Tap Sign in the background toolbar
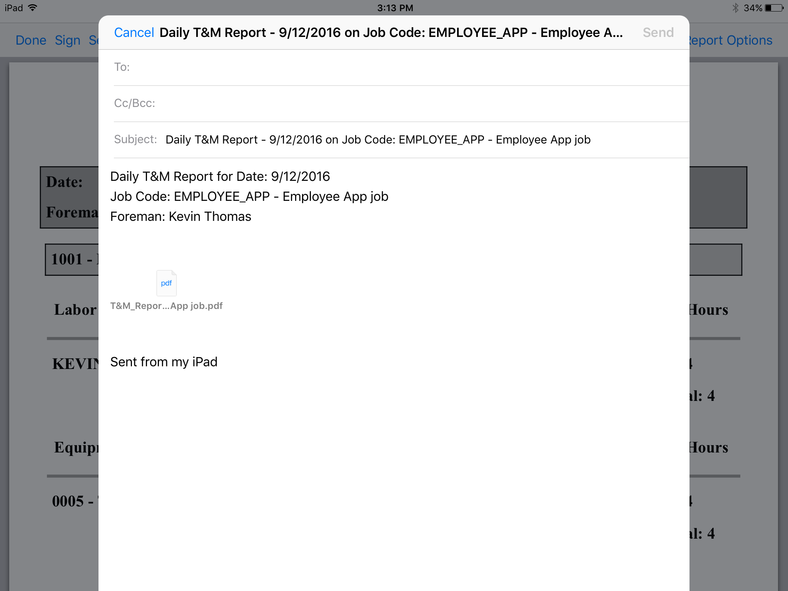 [x=68, y=40]
